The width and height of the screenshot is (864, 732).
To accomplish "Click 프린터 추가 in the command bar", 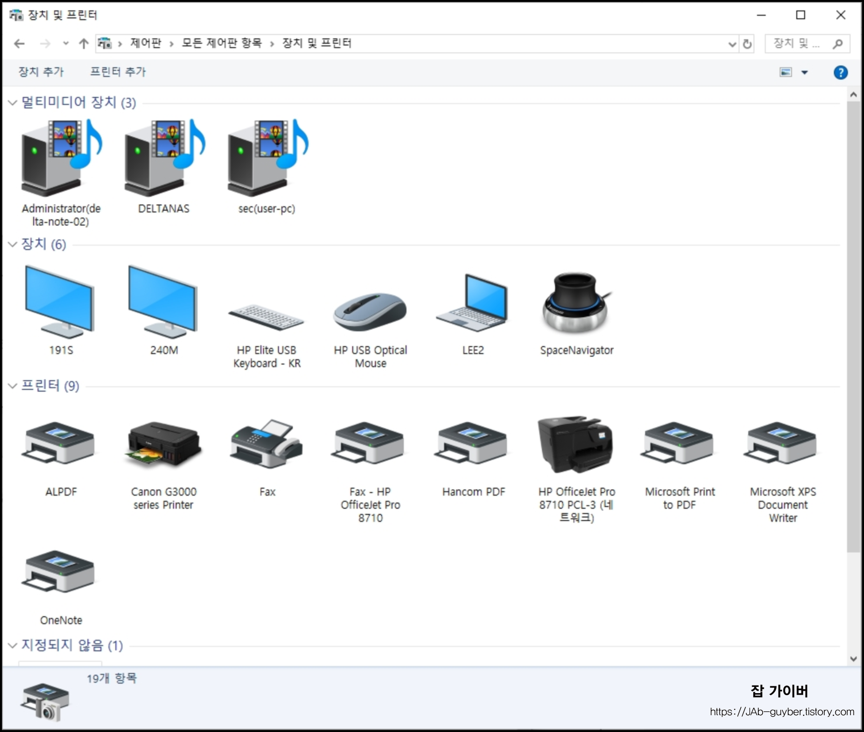I will tap(118, 72).
